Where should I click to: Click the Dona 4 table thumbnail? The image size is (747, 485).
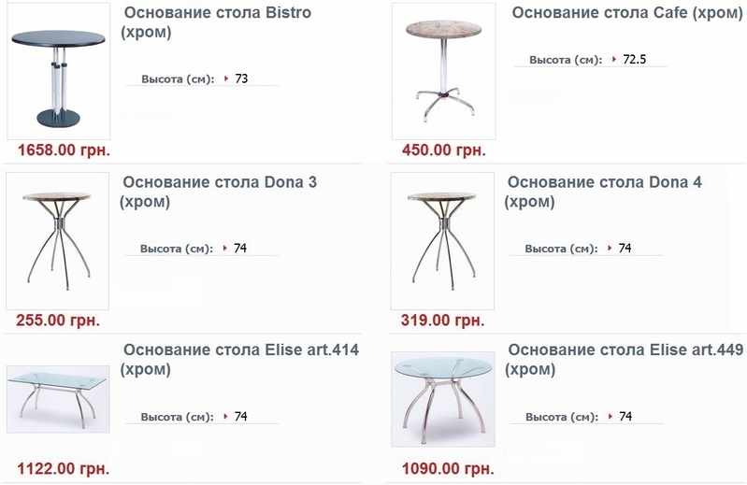(443, 236)
